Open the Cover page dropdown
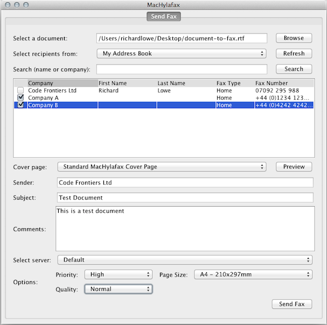 tap(162, 167)
